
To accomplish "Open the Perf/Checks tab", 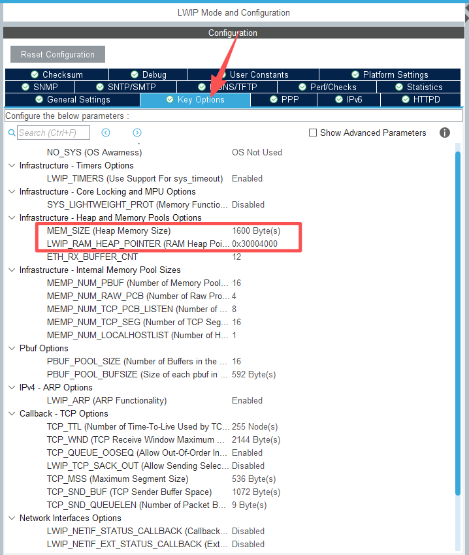I will tap(327, 87).
